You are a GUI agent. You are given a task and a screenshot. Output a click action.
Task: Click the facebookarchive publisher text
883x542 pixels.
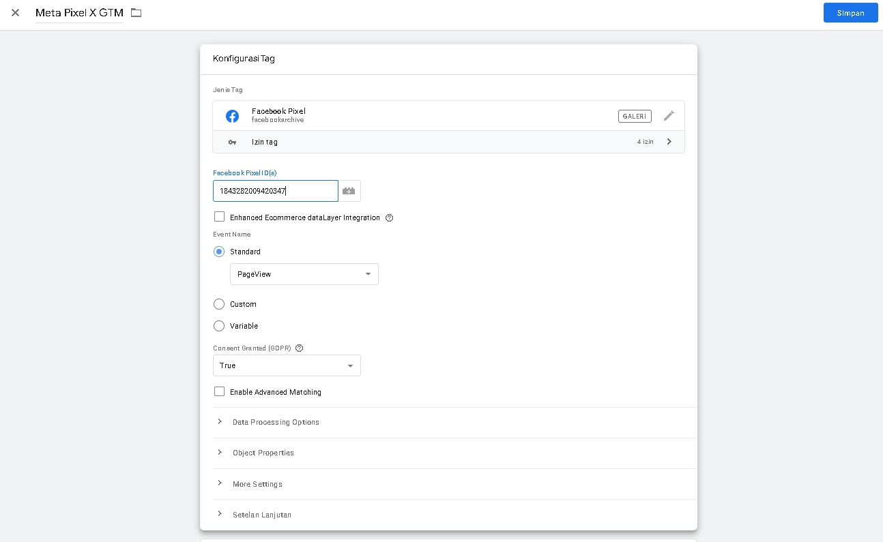[278, 120]
